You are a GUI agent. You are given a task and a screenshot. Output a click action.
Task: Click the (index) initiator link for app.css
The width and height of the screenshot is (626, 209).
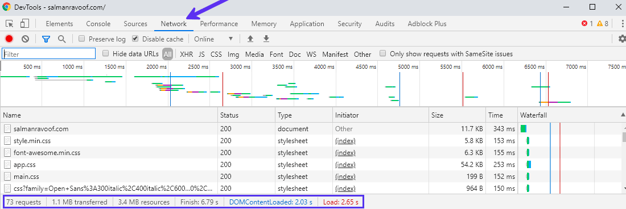click(345, 164)
